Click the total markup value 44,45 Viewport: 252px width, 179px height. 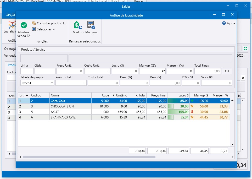click(x=199, y=151)
